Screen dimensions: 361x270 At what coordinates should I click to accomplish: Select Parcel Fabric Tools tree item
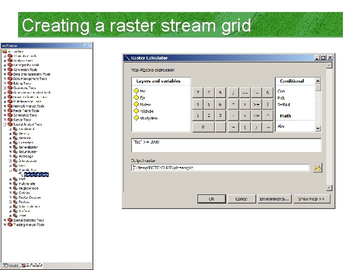click(26, 110)
